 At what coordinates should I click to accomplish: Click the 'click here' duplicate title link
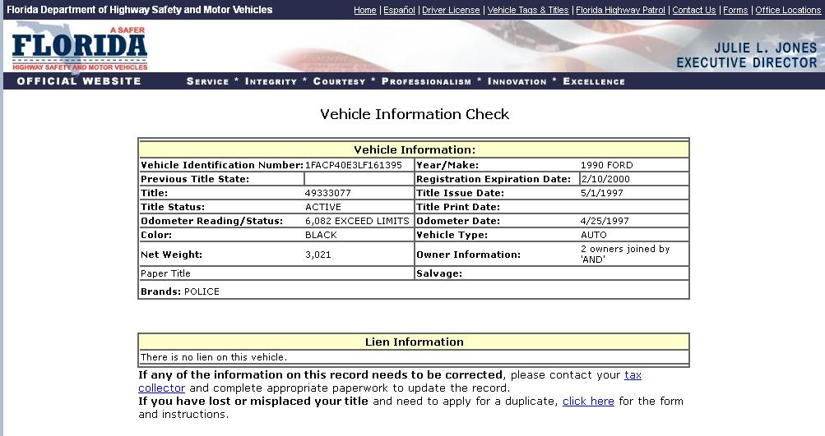588,402
